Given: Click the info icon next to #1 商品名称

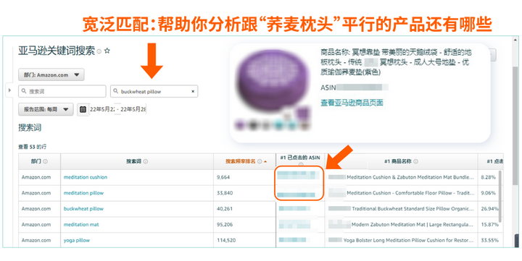Looking at the screenshot, I should (415, 161).
